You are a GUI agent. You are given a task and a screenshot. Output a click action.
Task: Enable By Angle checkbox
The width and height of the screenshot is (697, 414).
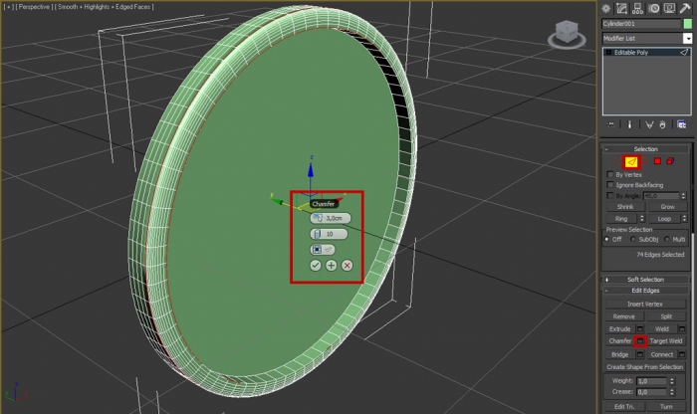click(x=609, y=195)
